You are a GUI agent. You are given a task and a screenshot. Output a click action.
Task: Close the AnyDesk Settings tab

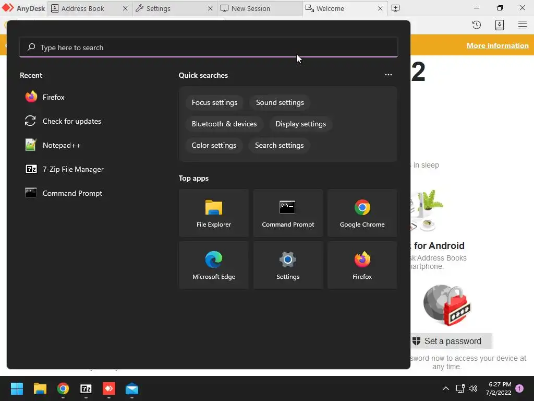210,8
